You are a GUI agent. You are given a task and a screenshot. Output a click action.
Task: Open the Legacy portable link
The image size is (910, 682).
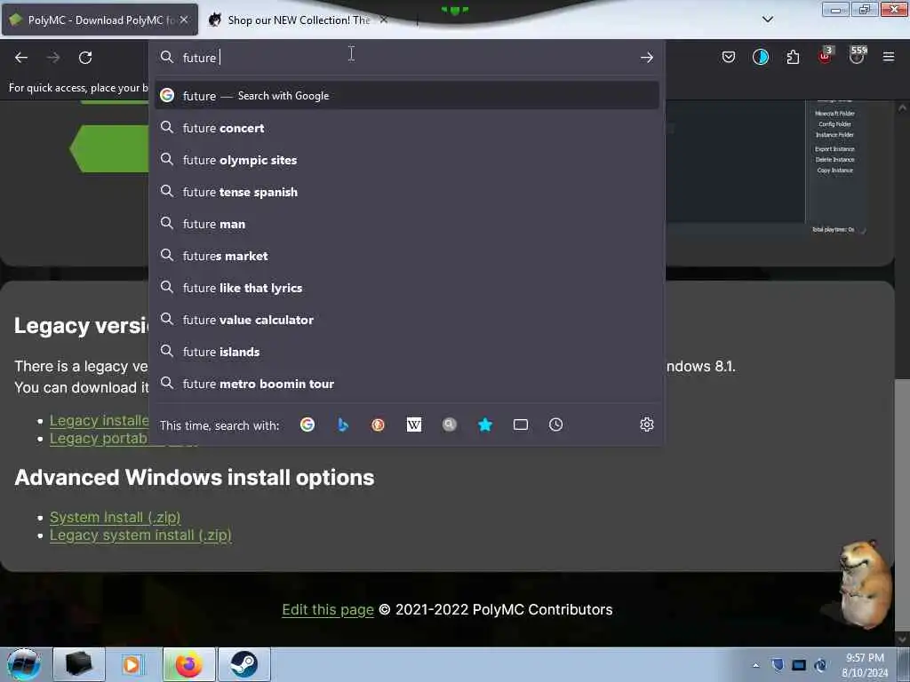pyautogui.click(x=100, y=439)
